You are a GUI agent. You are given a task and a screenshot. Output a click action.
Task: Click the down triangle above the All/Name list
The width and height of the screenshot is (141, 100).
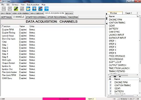point(120,77)
